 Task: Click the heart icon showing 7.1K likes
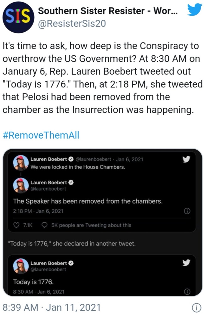(16, 225)
